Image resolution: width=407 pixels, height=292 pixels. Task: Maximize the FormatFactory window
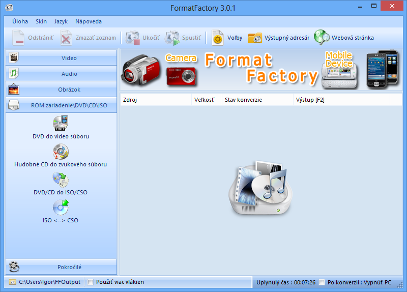pyautogui.click(x=374, y=6)
